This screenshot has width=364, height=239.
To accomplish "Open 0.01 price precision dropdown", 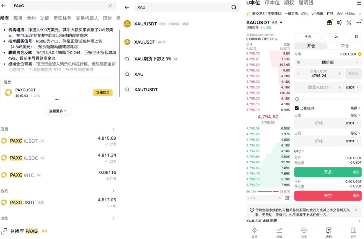I will pyautogui.click(x=265, y=198).
